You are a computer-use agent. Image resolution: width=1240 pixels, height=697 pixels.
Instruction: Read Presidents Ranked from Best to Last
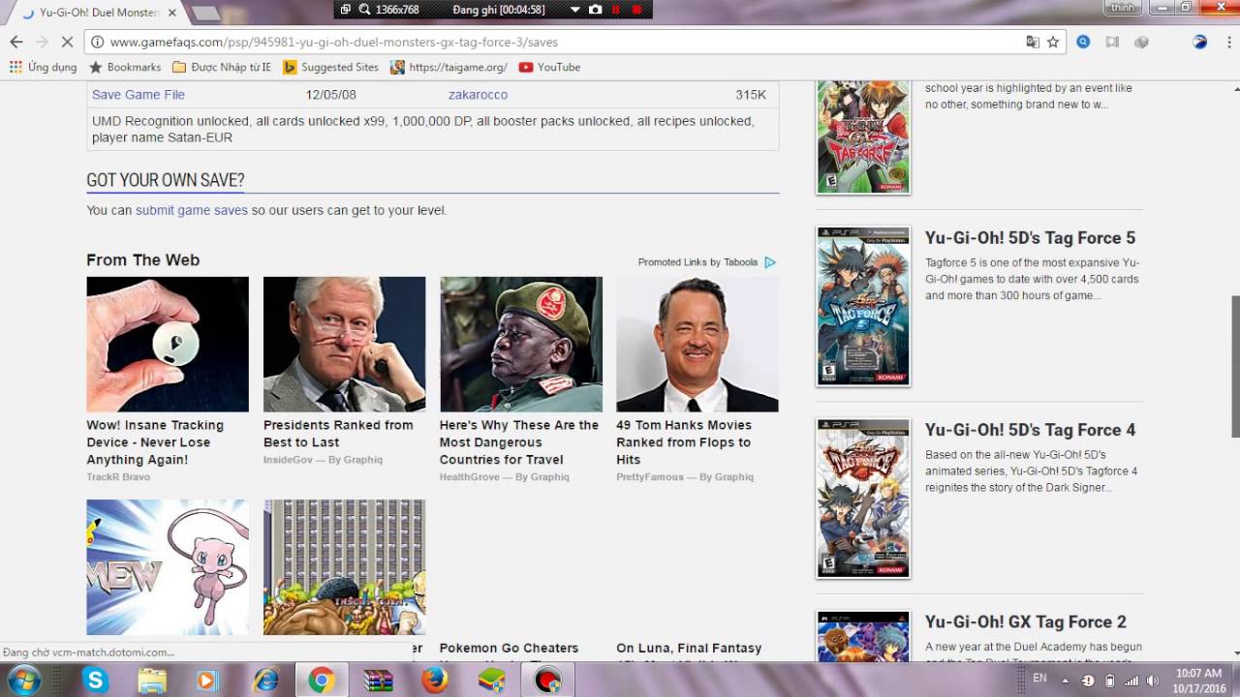click(x=338, y=434)
